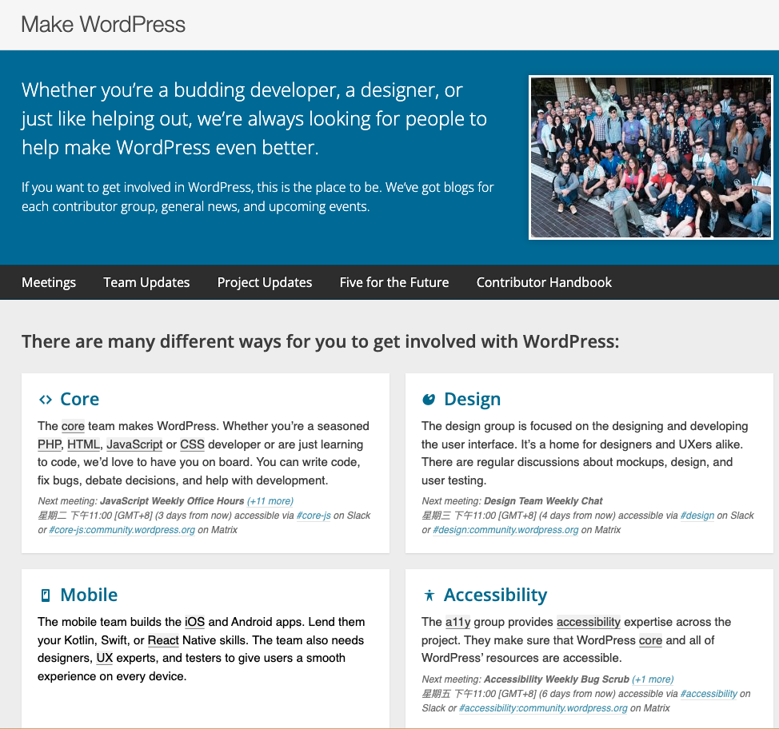The height and width of the screenshot is (729, 779).
Task: Open Five for the Future page
Action: (394, 282)
